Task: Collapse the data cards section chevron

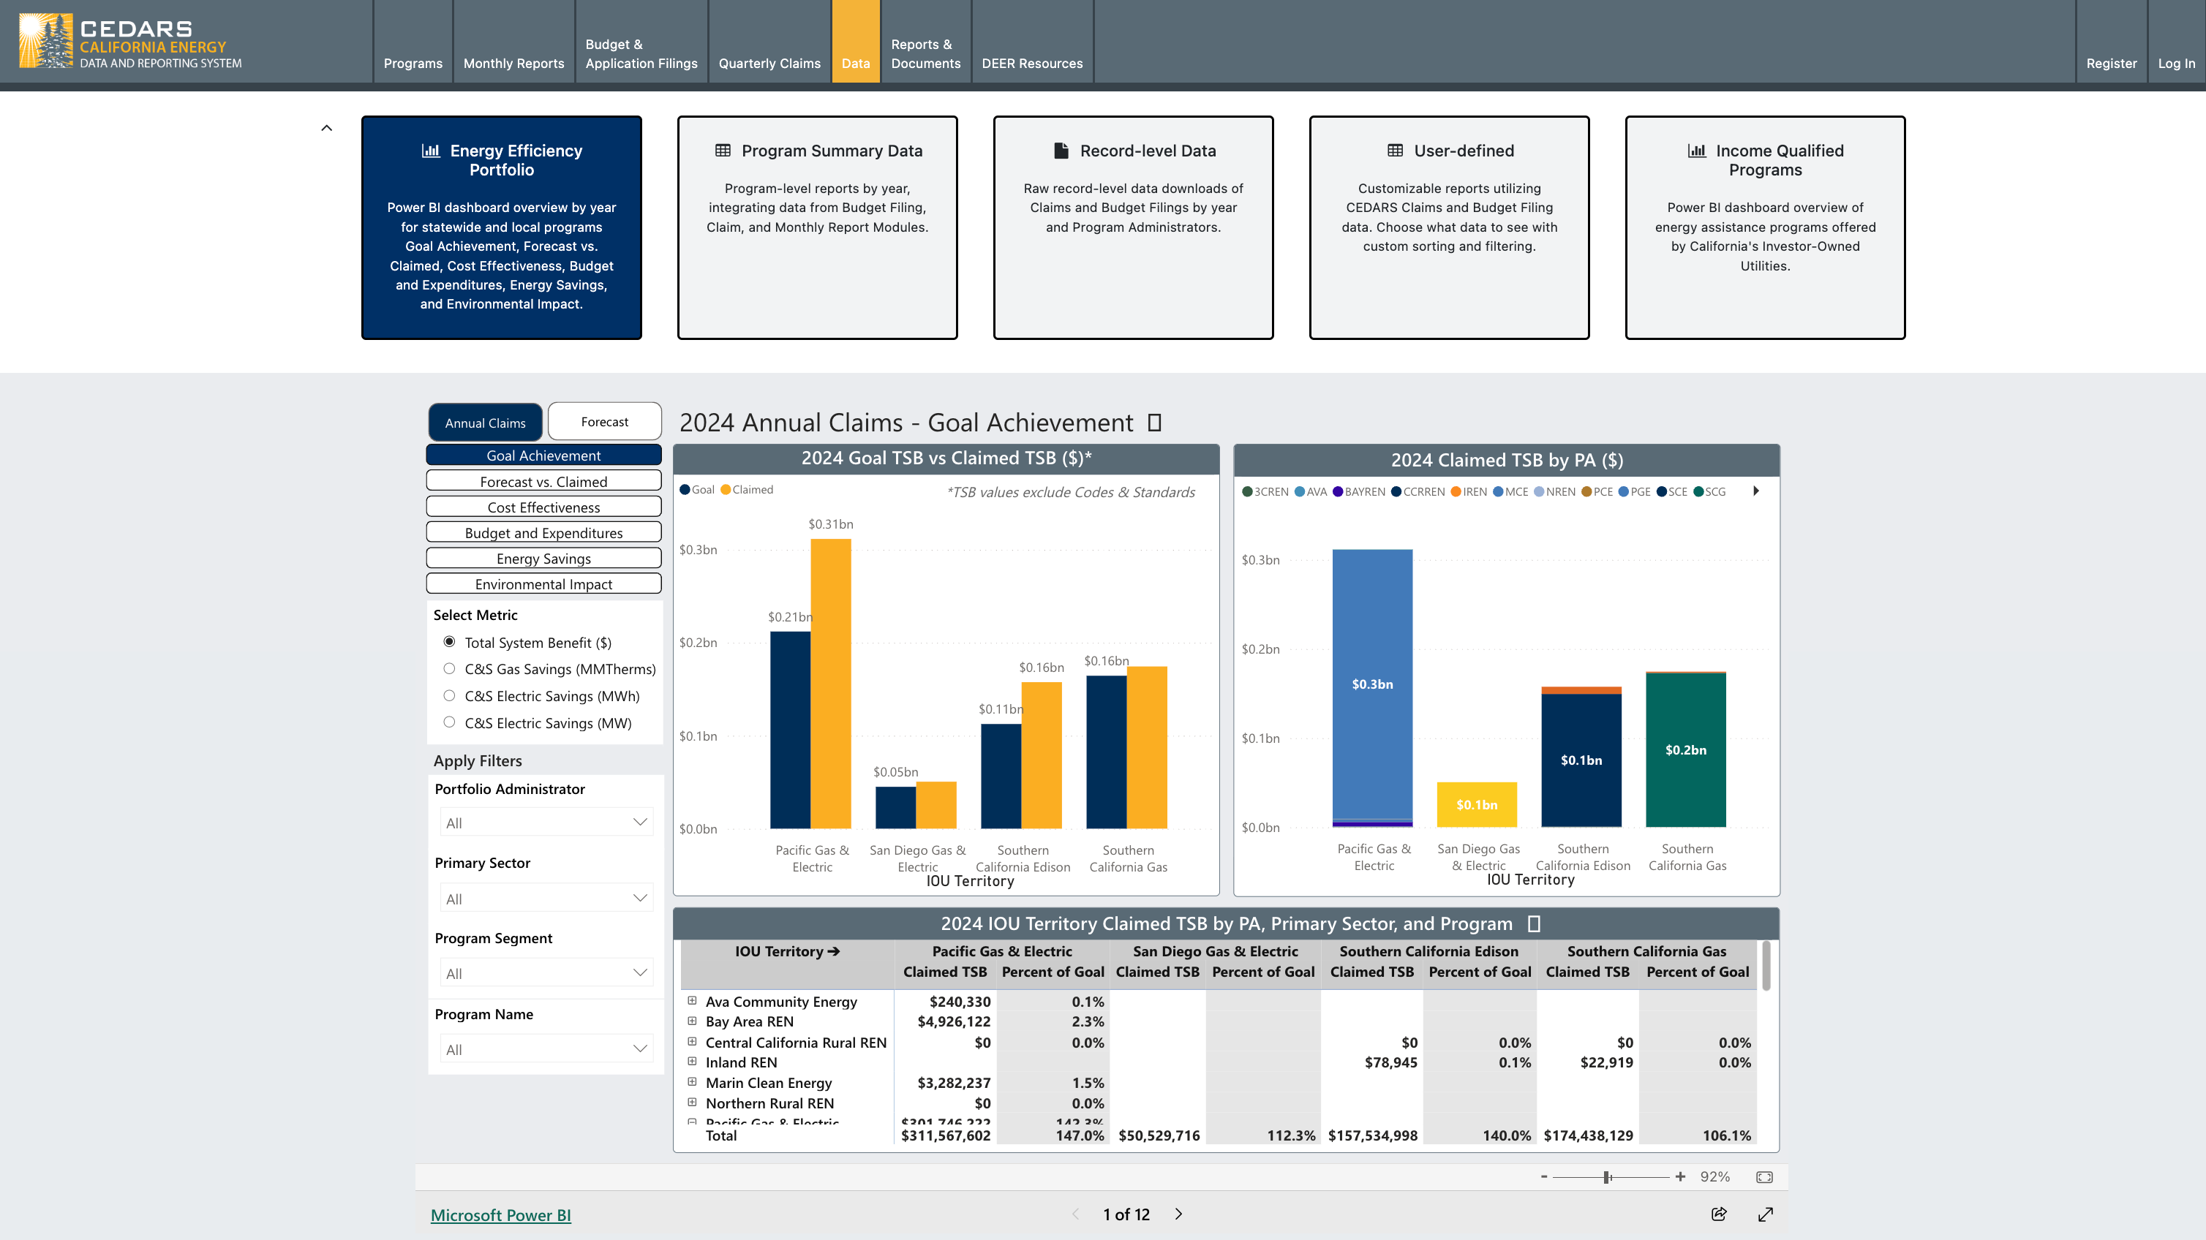Action: 326,129
